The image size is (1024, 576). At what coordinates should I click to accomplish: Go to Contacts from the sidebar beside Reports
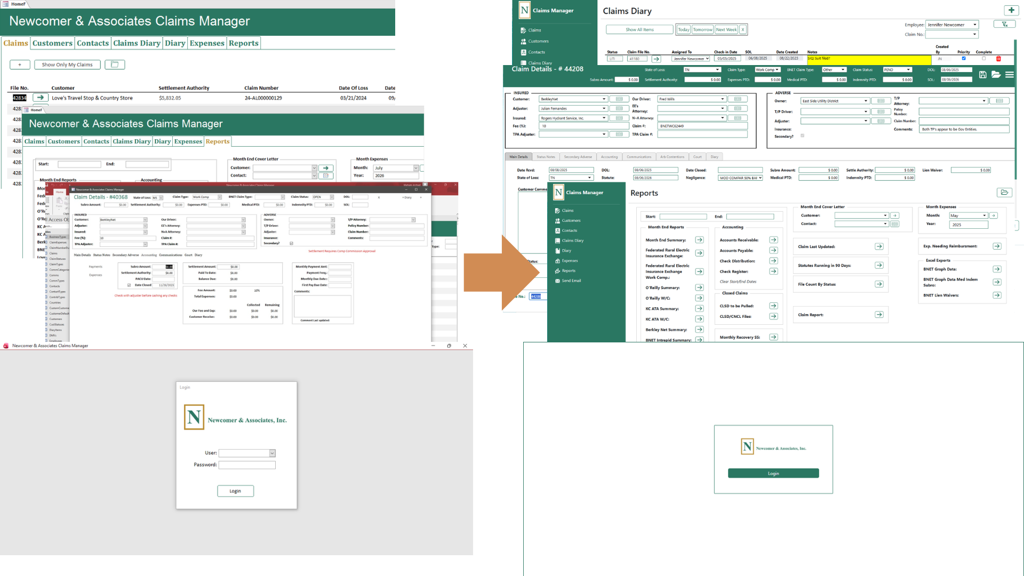(x=570, y=231)
